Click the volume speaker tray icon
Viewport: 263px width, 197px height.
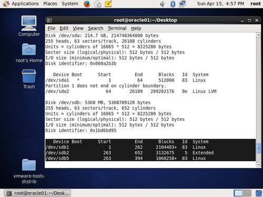click(163, 4)
